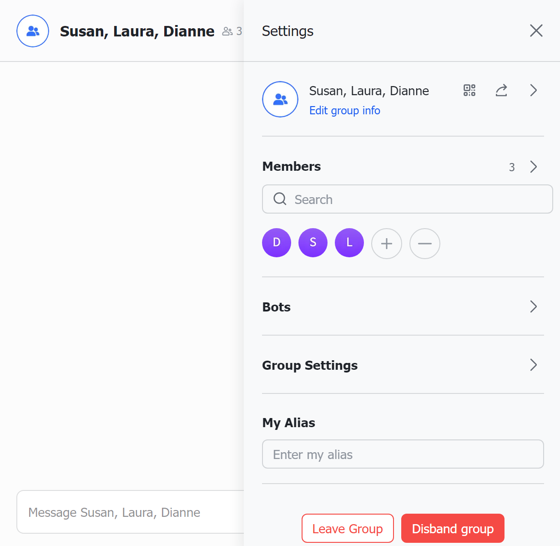The height and width of the screenshot is (546, 560).
Task: Focus the Enter my alias field
Action: [x=403, y=454]
